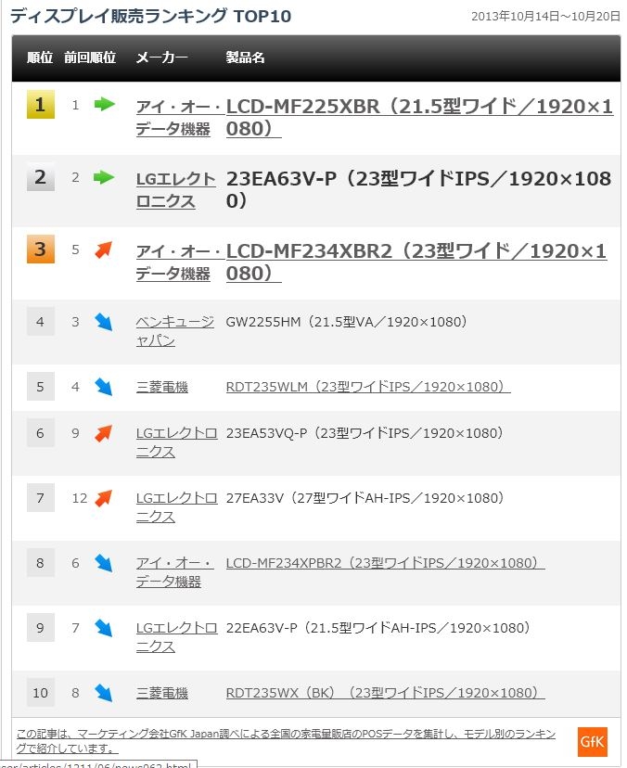
Task: Click the orange rank 3 badge
Action: pos(40,250)
